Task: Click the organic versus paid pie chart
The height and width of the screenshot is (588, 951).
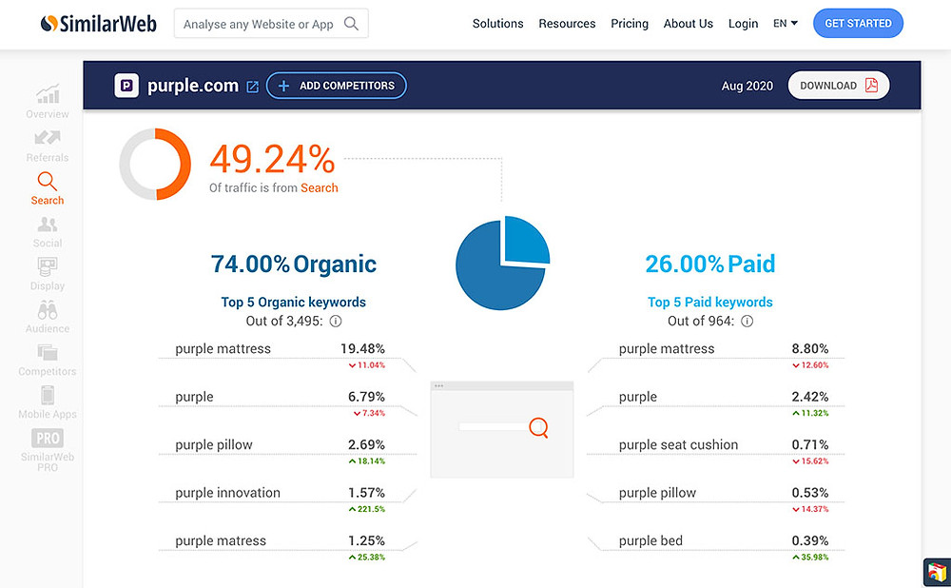Action: tap(502, 263)
